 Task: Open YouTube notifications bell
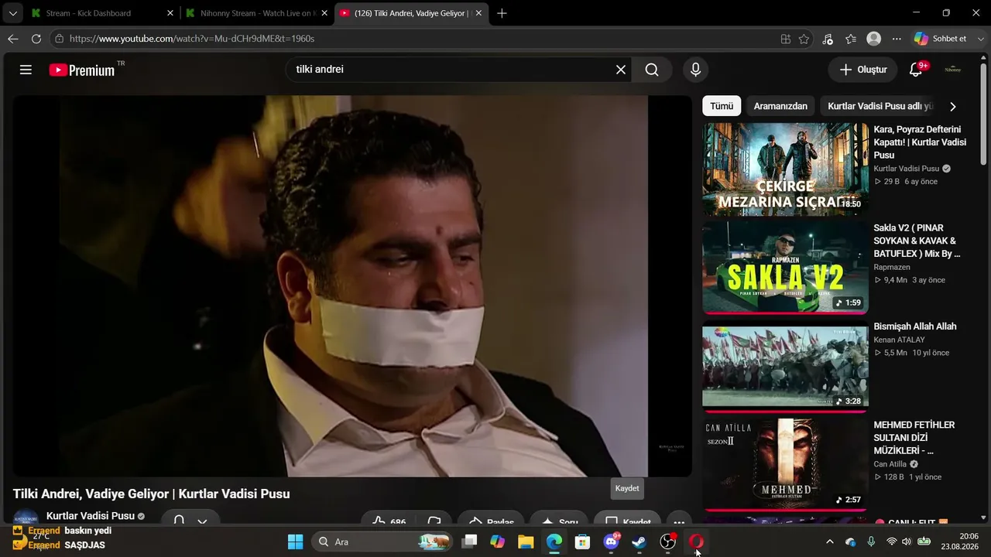916,70
